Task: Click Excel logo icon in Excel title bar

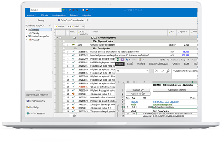Action: tap(118, 60)
